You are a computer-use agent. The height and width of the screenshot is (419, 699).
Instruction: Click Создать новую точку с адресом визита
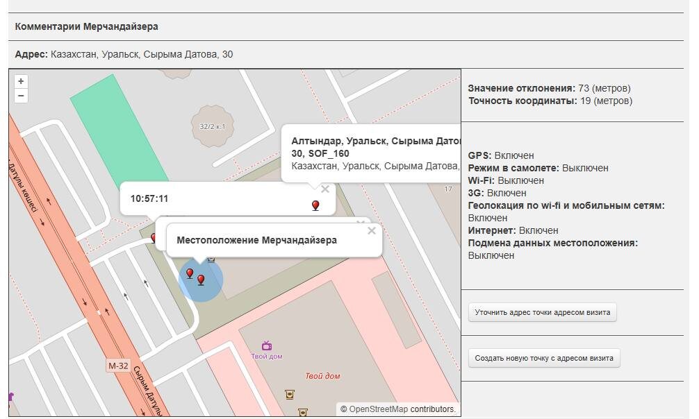(x=544, y=358)
